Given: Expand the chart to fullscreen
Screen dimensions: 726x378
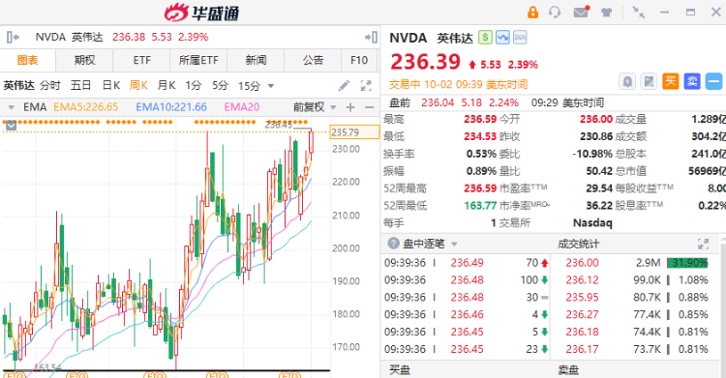Looking at the screenshot, I should click(366, 86).
